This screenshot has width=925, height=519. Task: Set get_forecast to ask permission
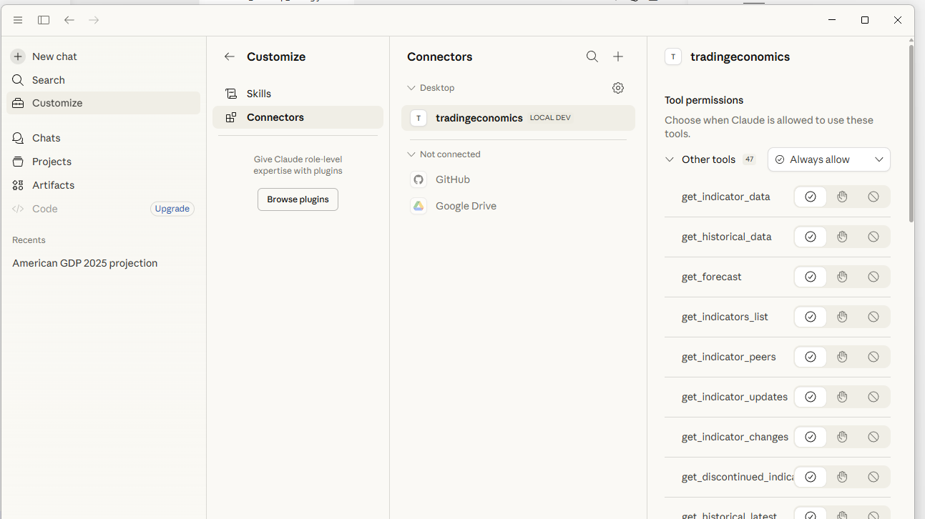tap(842, 277)
